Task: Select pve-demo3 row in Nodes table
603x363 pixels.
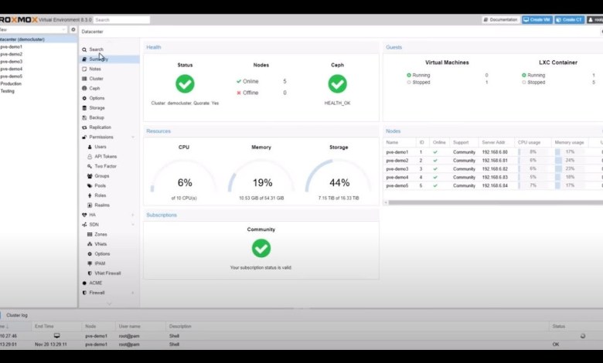Action: pyautogui.click(x=493, y=169)
